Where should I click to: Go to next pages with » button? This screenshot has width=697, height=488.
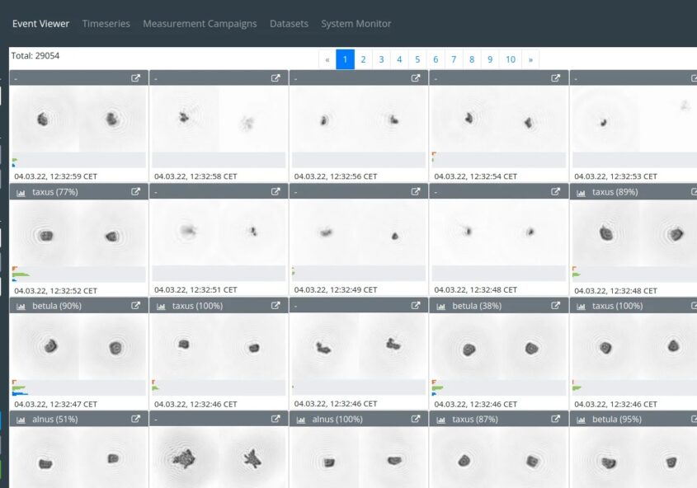click(x=530, y=59)
